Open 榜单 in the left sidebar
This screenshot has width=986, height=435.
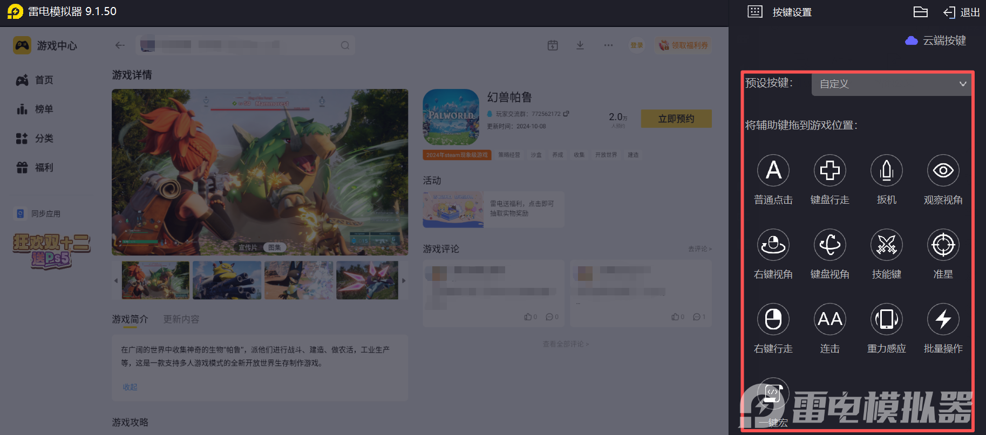(44, 109)
